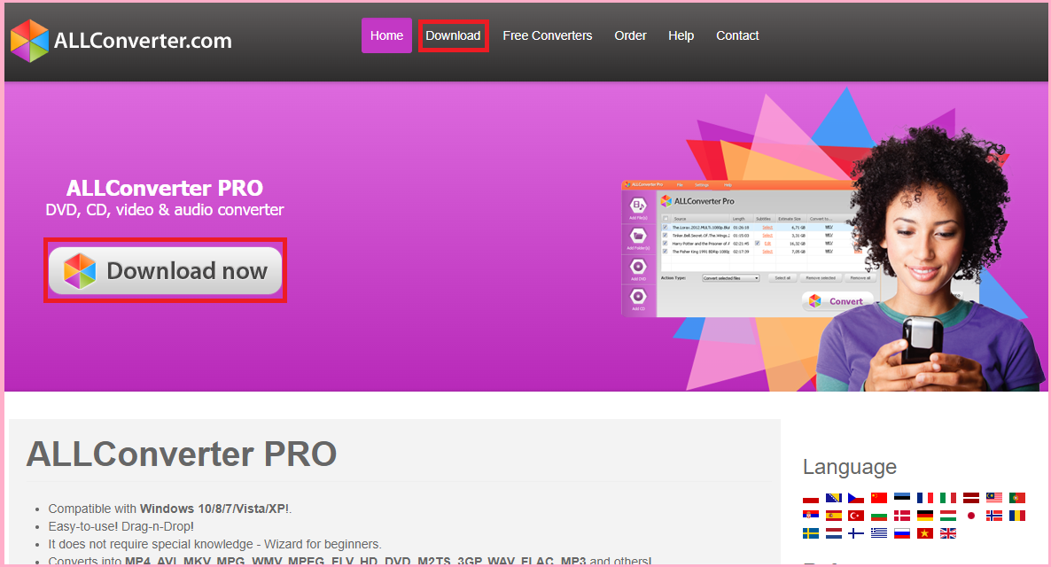1051x567 pixels.
Task: Choose the Vietnamese flag language
Action: (925, 533)
